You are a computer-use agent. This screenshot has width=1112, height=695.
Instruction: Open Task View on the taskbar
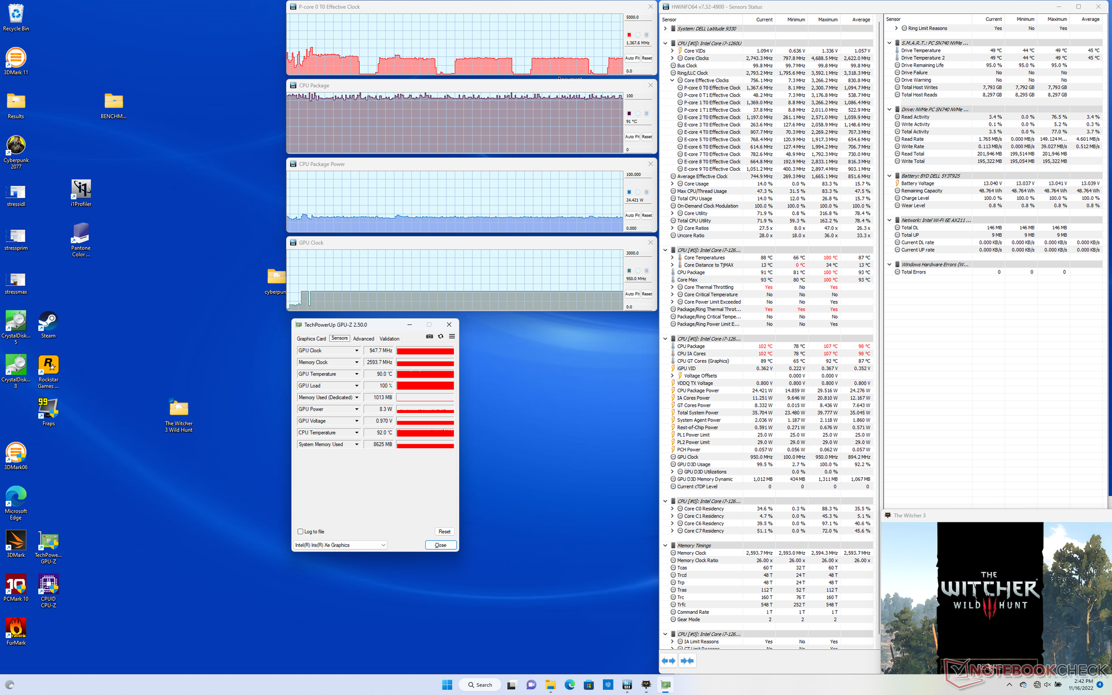tap(511, 685)
